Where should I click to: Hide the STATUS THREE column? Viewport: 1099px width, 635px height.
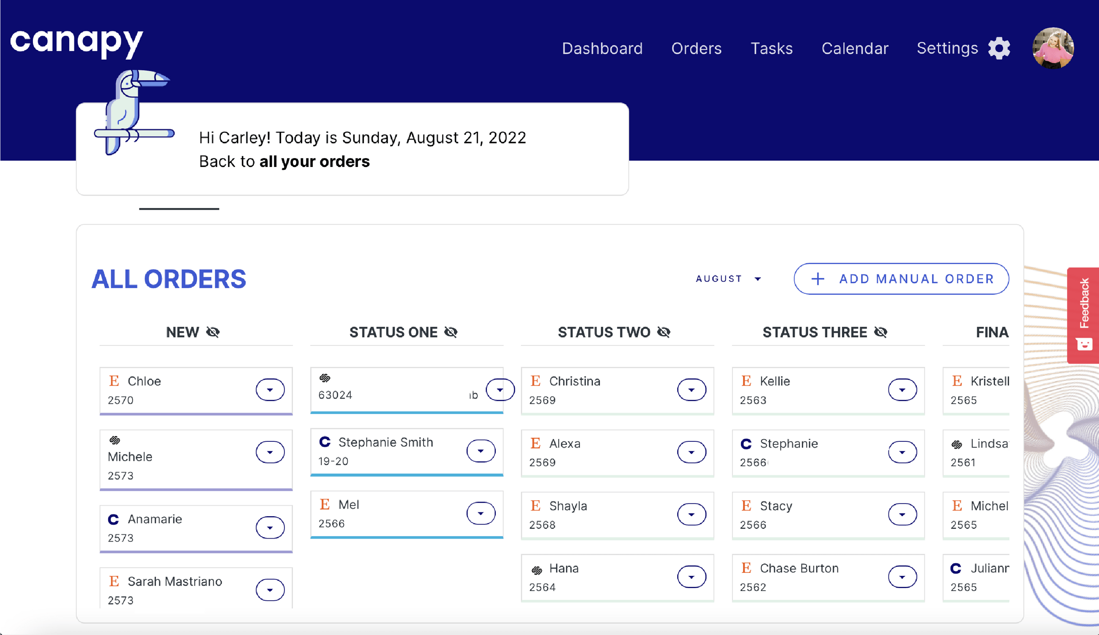tap(880, 332)
